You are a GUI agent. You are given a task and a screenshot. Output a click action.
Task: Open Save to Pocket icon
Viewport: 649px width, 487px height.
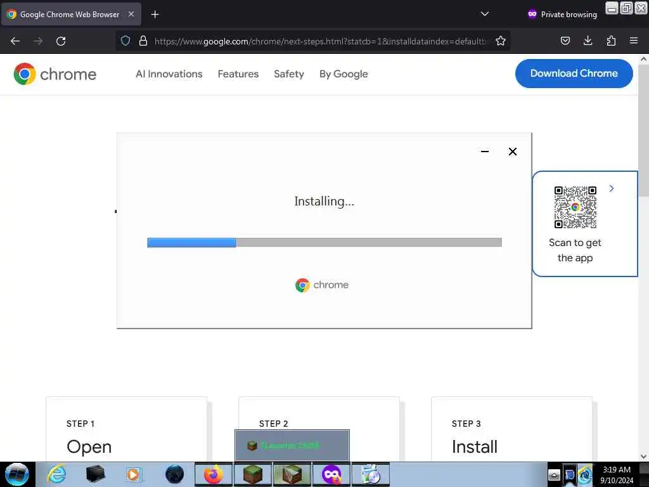565,41
